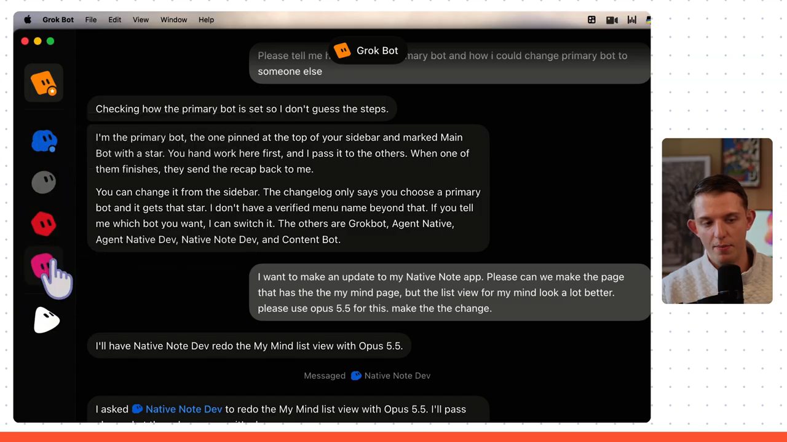This screenshot has width=787, height=442.
Task: Minimize the window with the yellow button
Action: (38, 41)
